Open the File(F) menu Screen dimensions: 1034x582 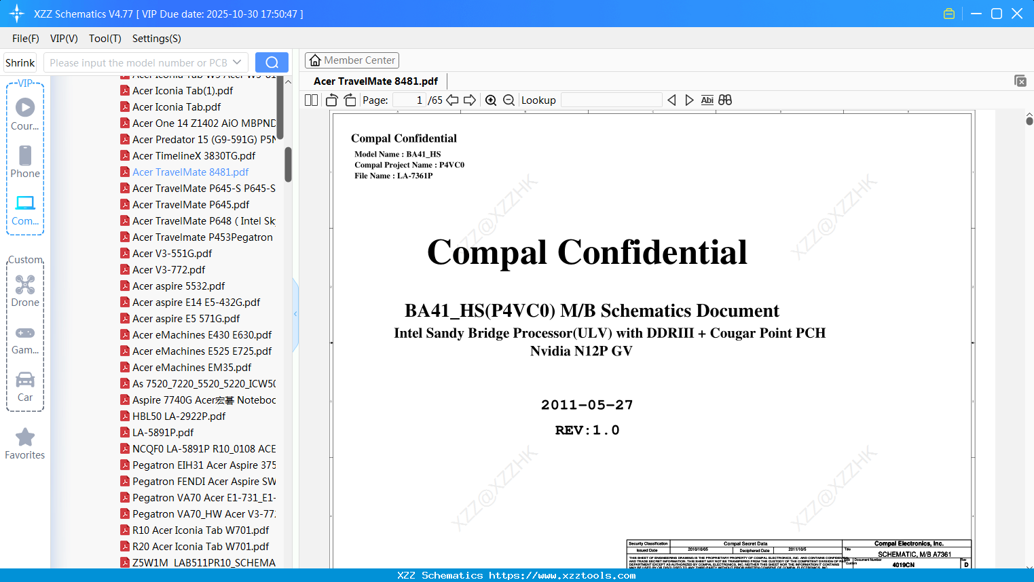click(x=26, y=39)
